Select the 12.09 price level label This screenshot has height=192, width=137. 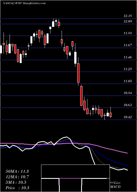click(128, 21)
